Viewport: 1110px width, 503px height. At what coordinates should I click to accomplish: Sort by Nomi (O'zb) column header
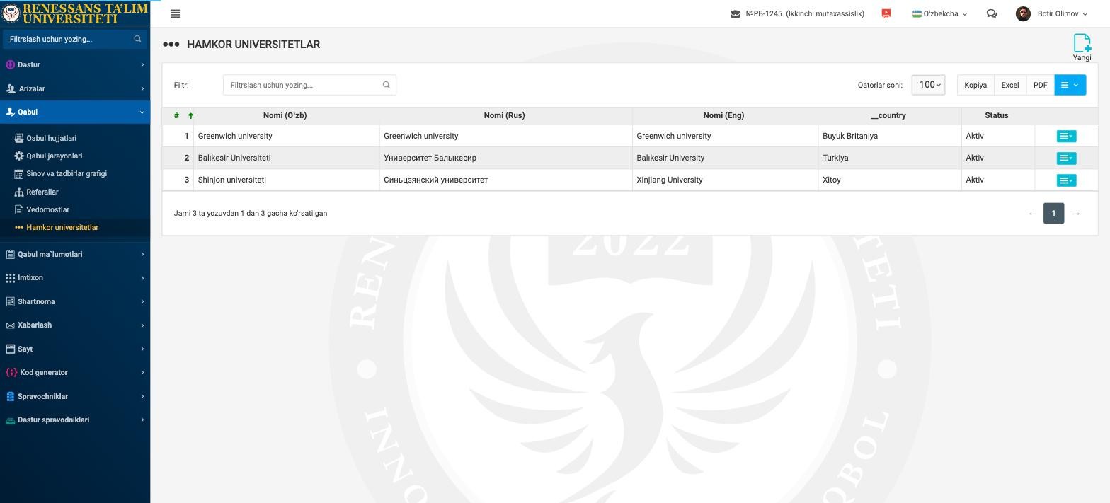[285, 115]
